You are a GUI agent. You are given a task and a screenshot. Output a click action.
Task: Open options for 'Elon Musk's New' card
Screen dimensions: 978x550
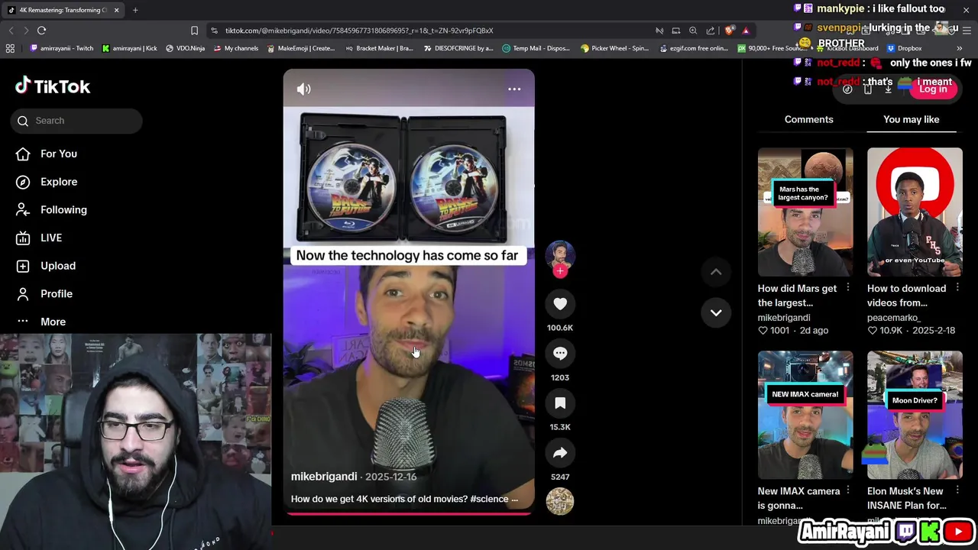(957, 491)
